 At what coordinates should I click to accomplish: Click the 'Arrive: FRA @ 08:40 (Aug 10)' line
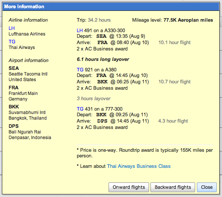click(113, 42)
